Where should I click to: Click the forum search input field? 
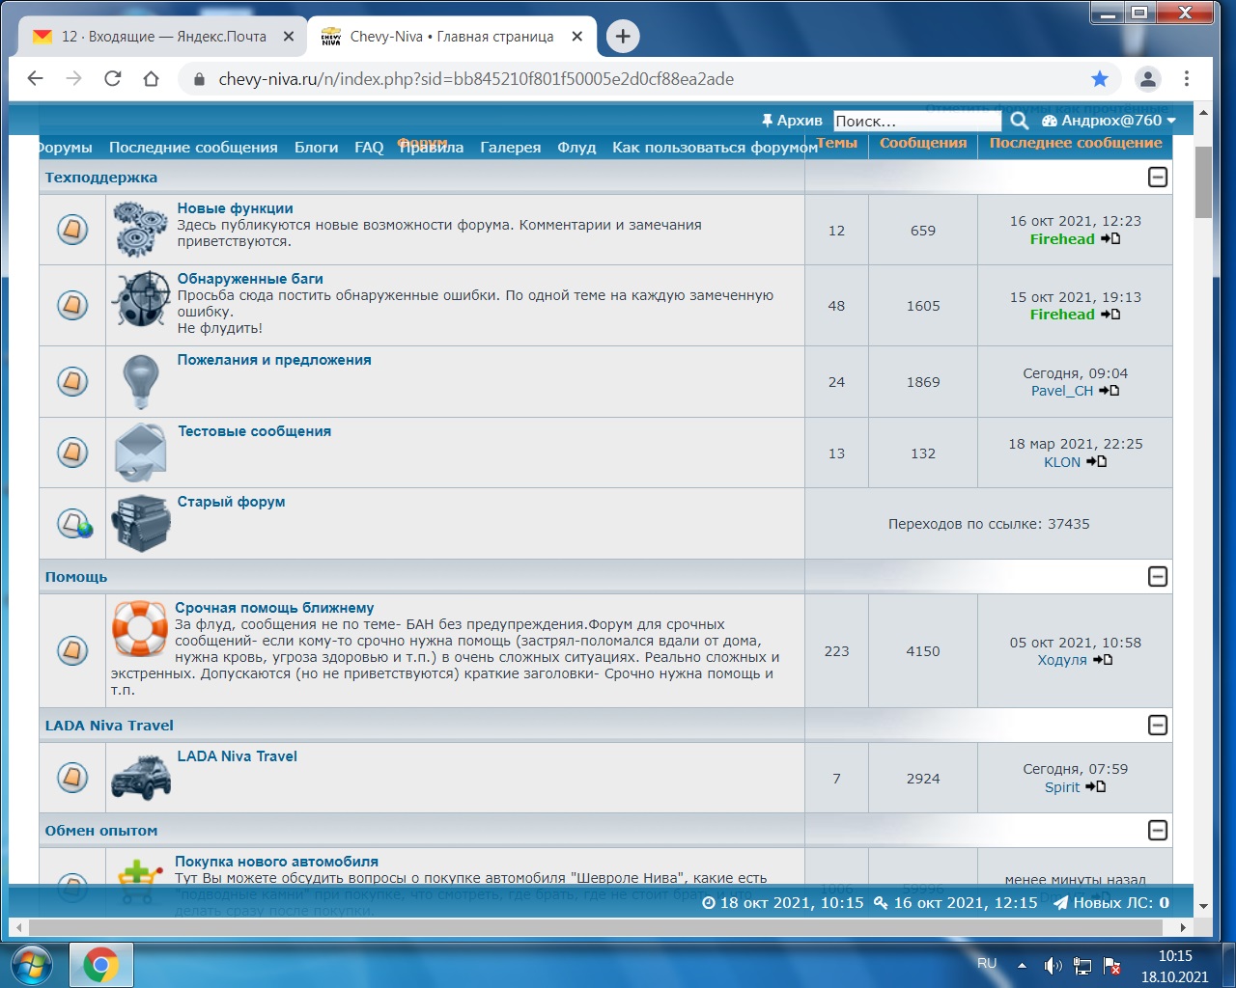tap(916, 121)
